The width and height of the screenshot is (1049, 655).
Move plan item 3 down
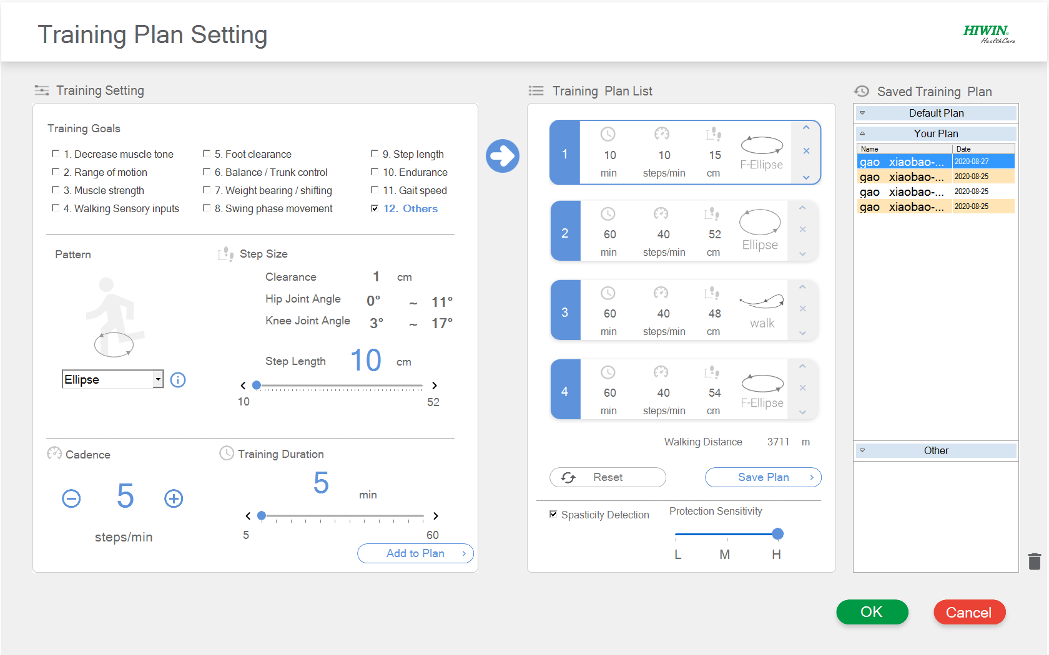(x=803, y=333)
